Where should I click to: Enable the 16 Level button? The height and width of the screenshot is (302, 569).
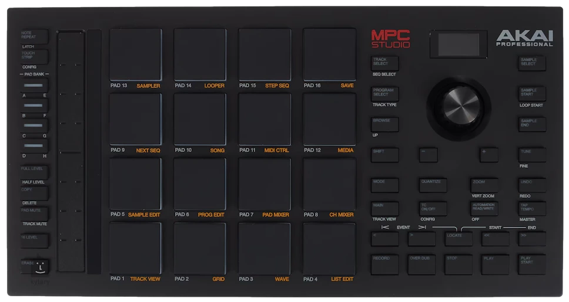(x=34, y=241)
